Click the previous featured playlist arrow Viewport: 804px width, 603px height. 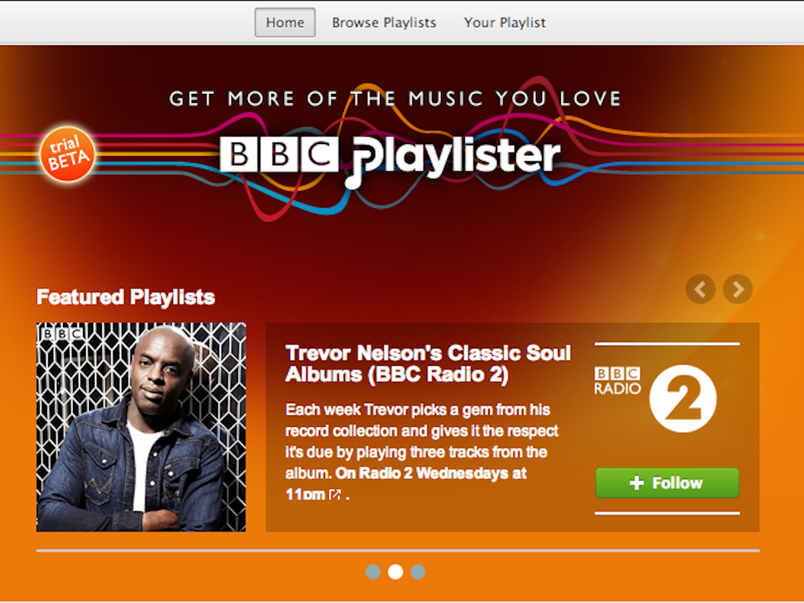click(700, 289)
